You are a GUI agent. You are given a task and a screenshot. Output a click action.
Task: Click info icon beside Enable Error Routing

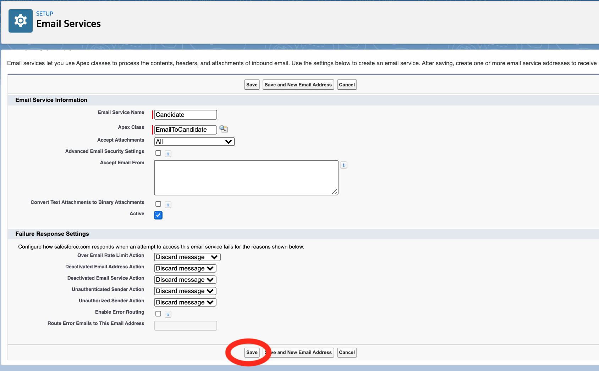click(168, 314)
